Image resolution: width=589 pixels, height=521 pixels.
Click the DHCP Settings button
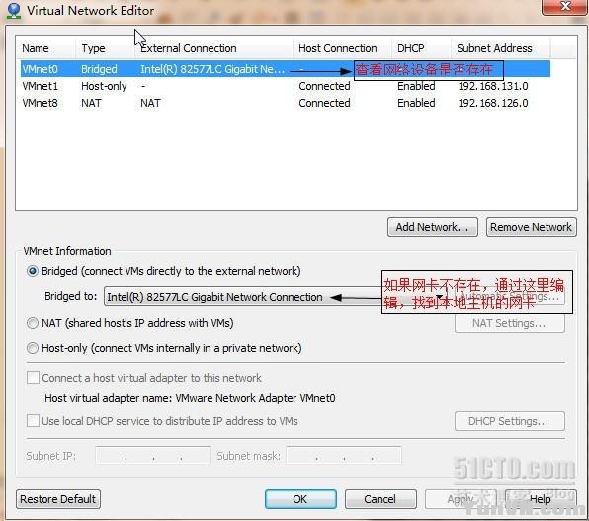click(x=509, y=421)
